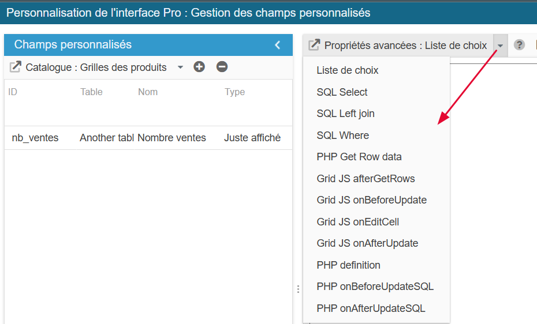Select the nb_ventes row
The height and width of the screenshot is (324, 537).
click(x=35, y=138)
